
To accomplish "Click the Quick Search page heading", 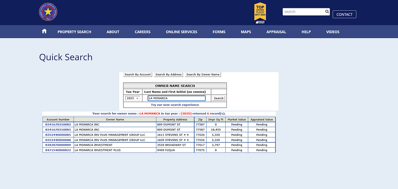I will [66, 57].
